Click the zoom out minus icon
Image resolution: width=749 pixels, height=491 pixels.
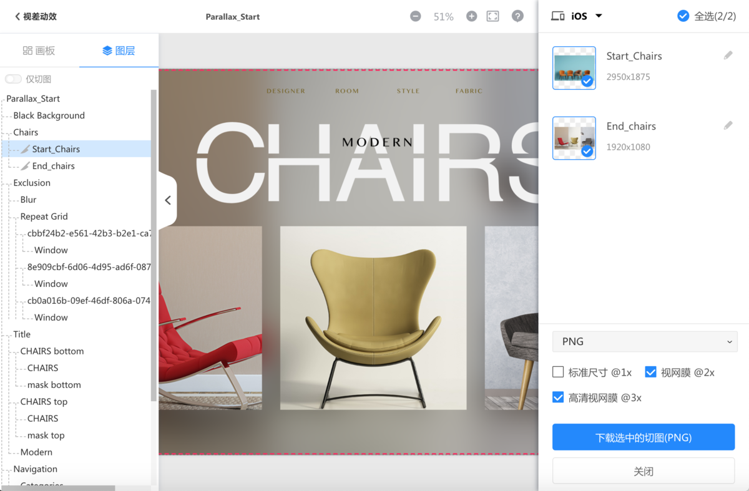416,16
